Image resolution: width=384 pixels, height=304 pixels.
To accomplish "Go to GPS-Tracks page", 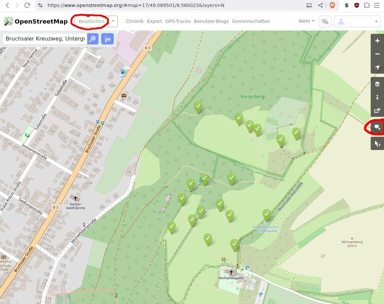I will point(178,21).
